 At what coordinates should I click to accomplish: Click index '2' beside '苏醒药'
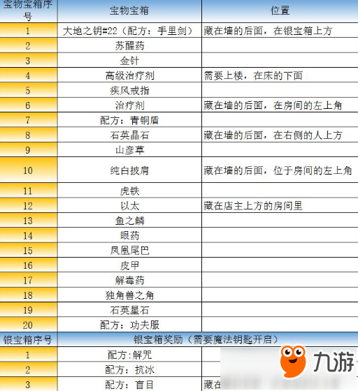point(29,46)
